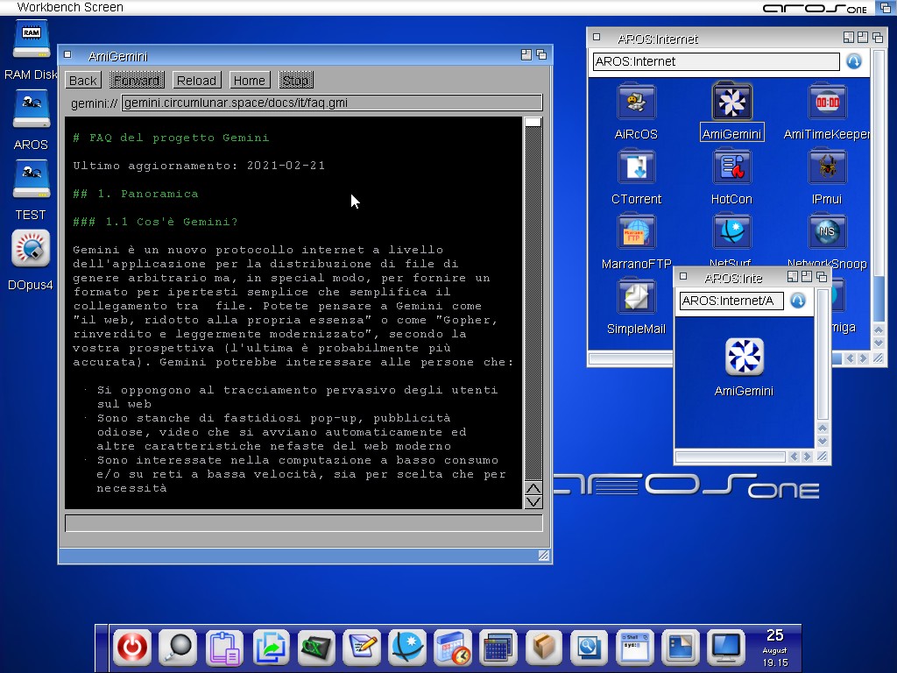897x673 pixels.
Task: Launch AmiGemini from the small drawer window
Action: pos(744,358)
